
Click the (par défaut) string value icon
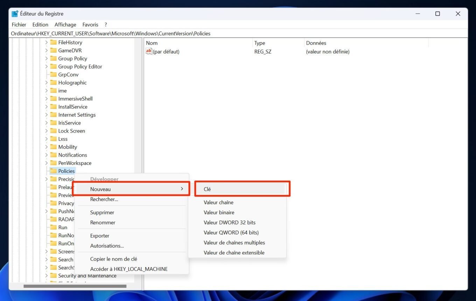pos(149,51)
